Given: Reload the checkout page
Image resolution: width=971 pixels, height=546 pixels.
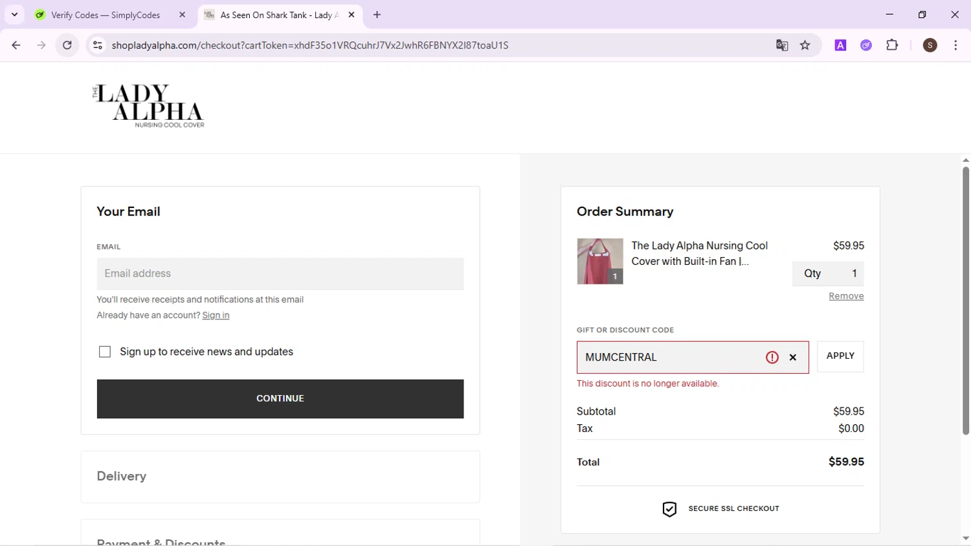Looking at the screenshot, I should pos(67,45).
